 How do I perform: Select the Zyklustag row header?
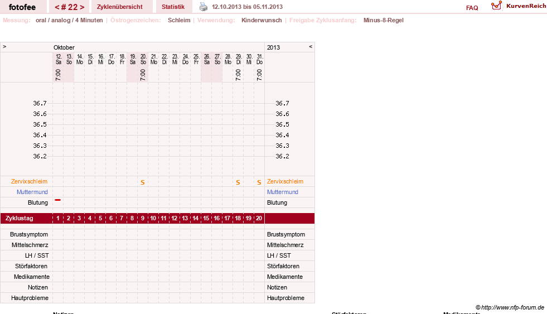click(x=19, y=218)
